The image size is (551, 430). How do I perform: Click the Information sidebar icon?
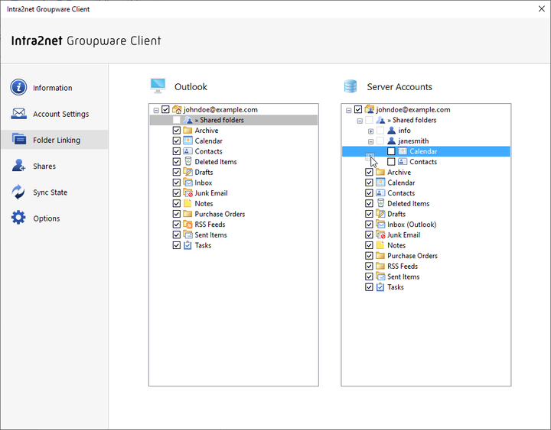click(18, 87)
